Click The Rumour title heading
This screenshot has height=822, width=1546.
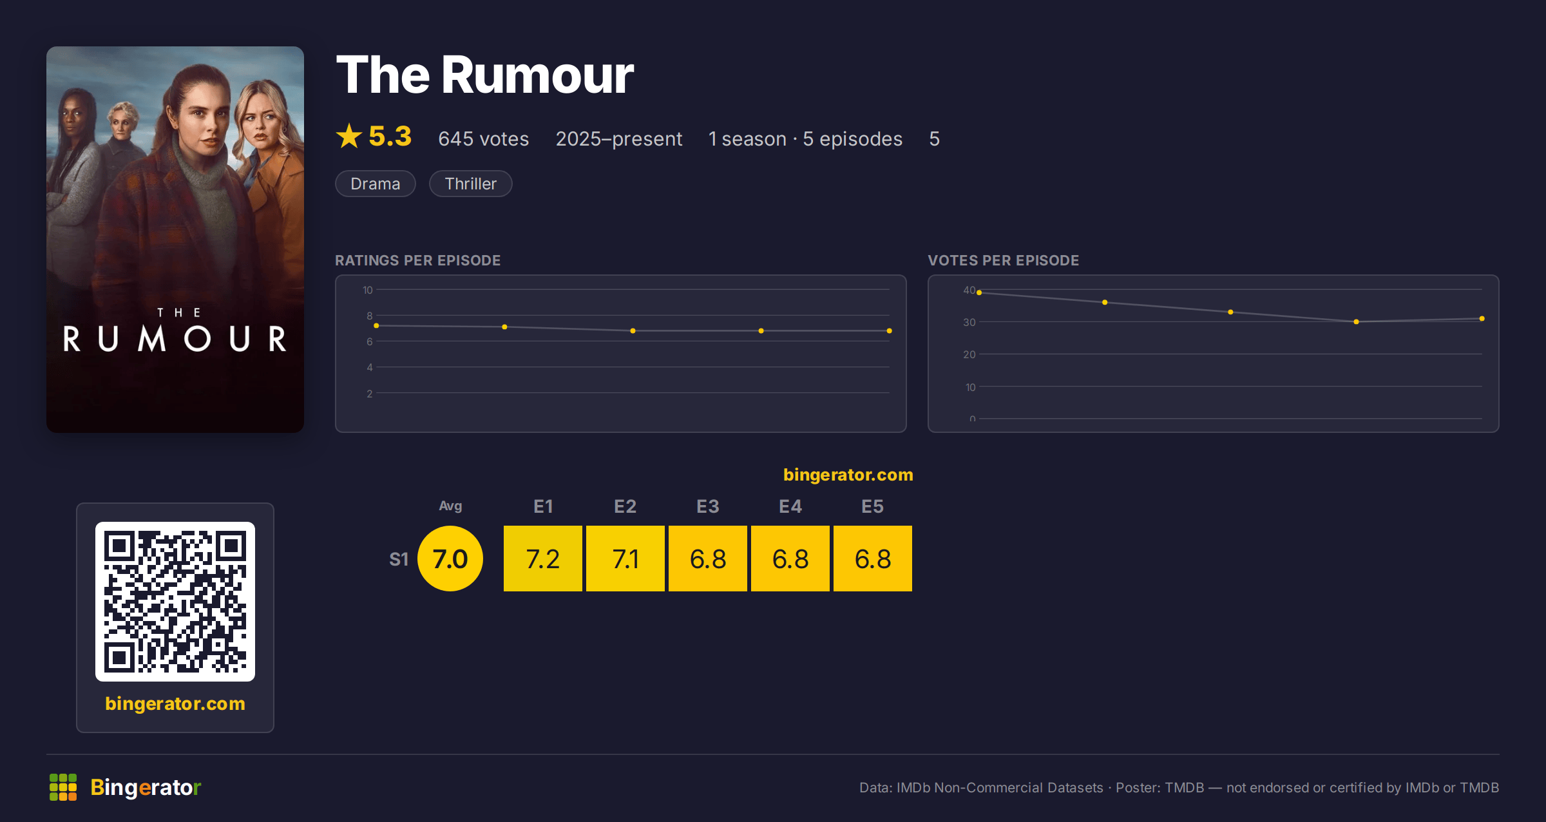pos(485,75)
